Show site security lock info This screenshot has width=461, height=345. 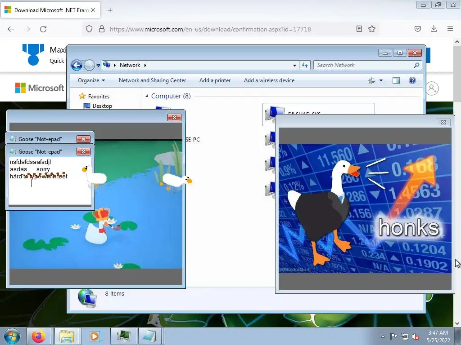(x=102, y=29)
